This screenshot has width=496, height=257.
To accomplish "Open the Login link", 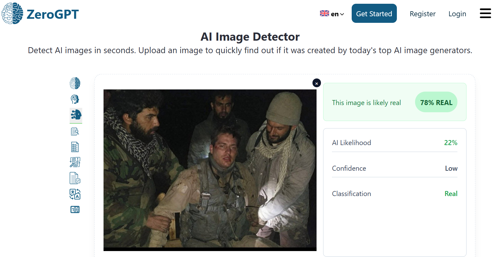I will (457, 14).
